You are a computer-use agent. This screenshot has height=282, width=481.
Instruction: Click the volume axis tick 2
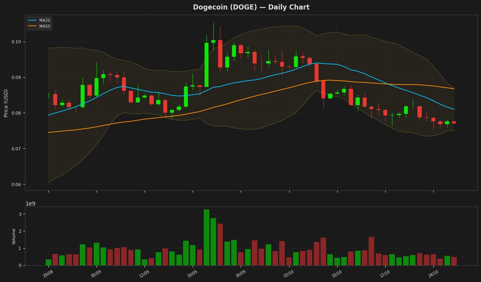click(19, 232)
